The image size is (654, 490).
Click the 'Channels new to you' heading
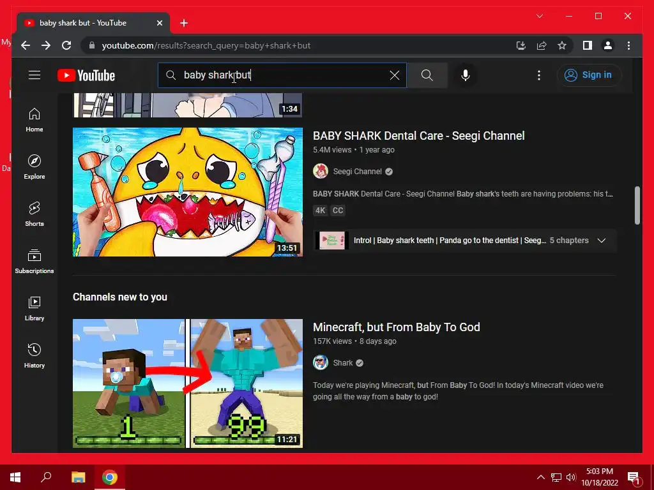pos(119,297)
